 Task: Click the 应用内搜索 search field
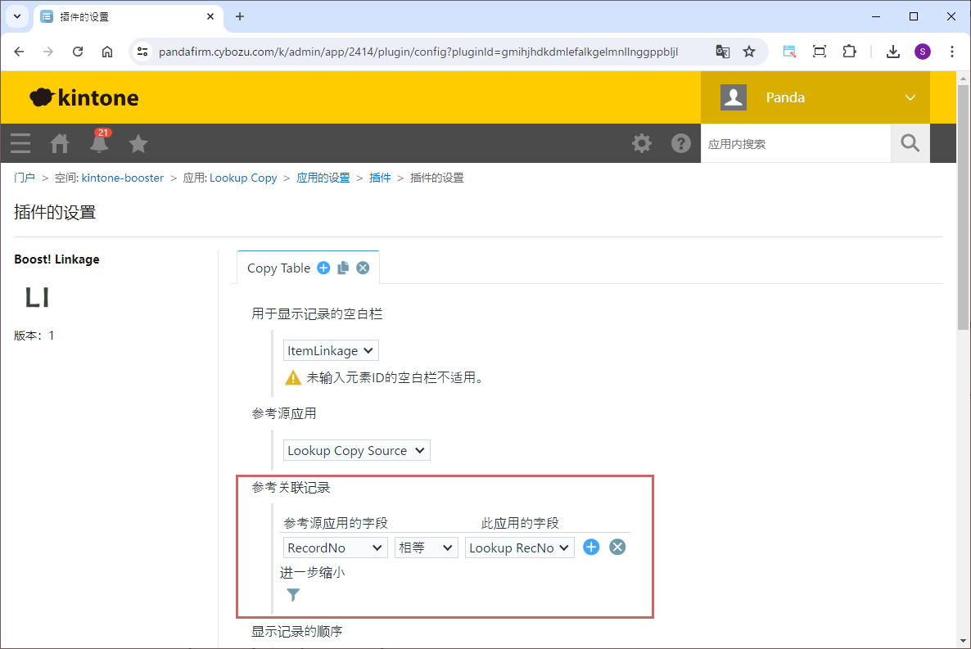tap(794, 144)
